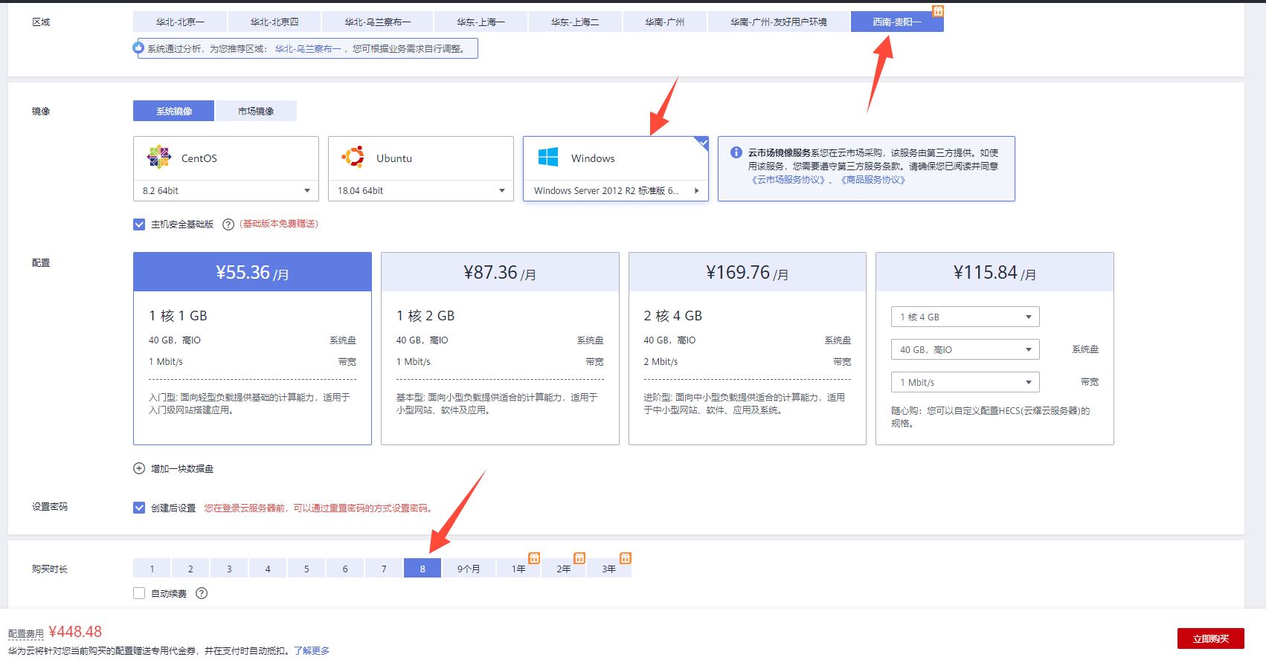Switch to the 系统镜像 tab
Viewport: 1266px width, 663px height.
tap(173, 111)
